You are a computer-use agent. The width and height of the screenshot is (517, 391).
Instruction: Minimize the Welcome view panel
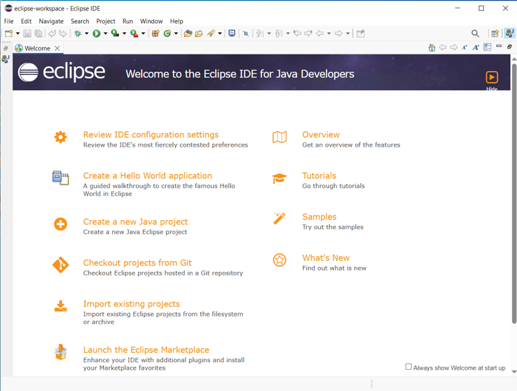coord(499,46)
